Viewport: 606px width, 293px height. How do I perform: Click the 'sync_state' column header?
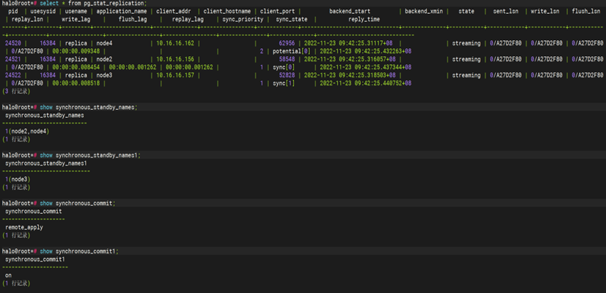click(x=292, y=19)
